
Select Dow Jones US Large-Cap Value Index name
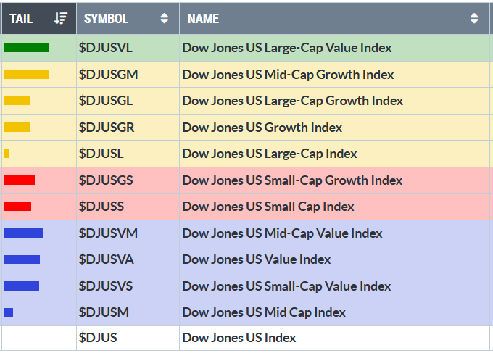287,48
